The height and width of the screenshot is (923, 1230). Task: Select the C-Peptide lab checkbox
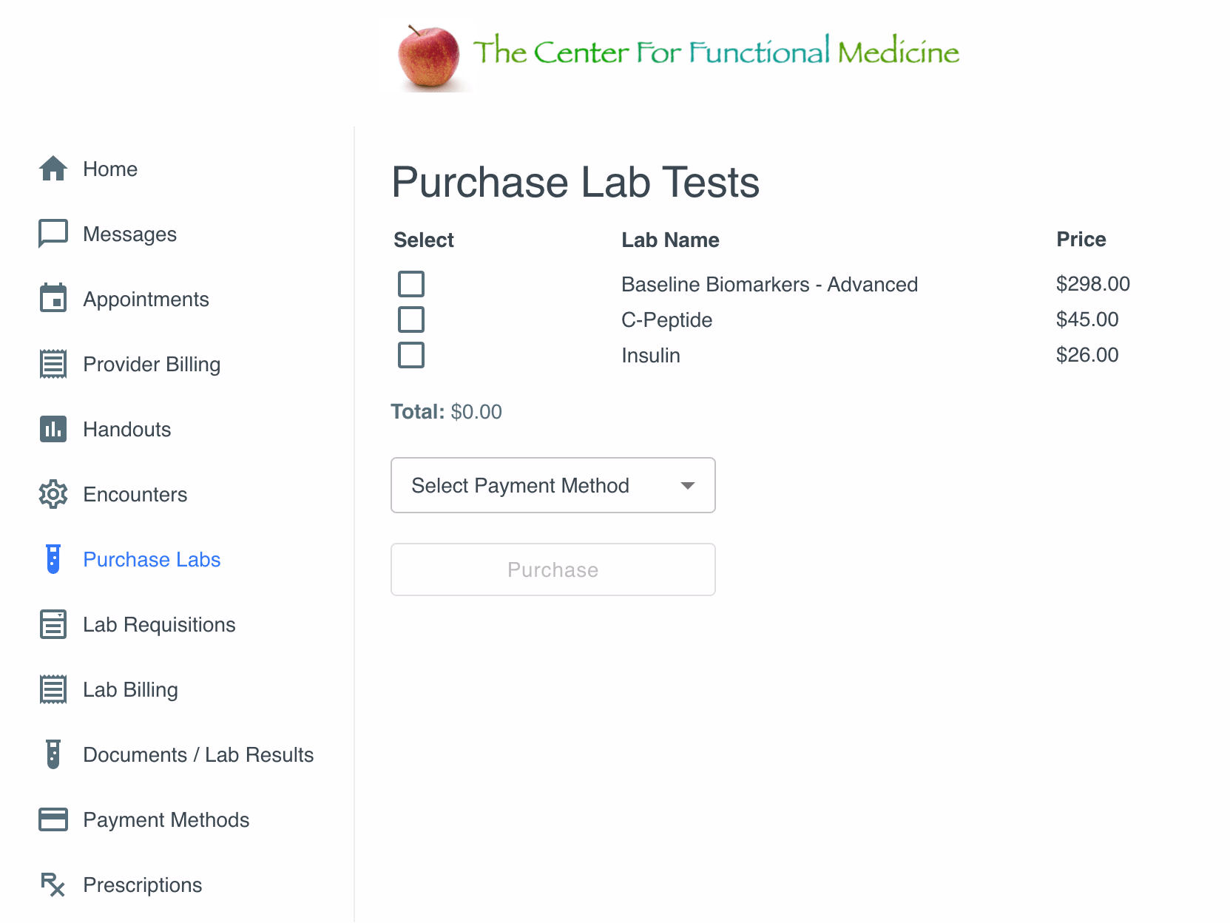point(411,319)
